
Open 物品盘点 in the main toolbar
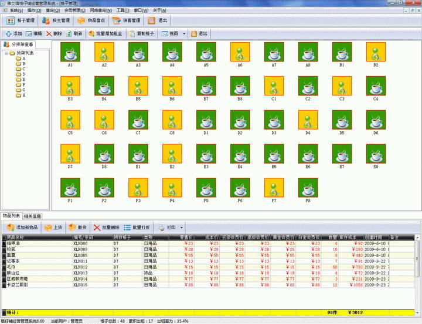click(90, 20)
